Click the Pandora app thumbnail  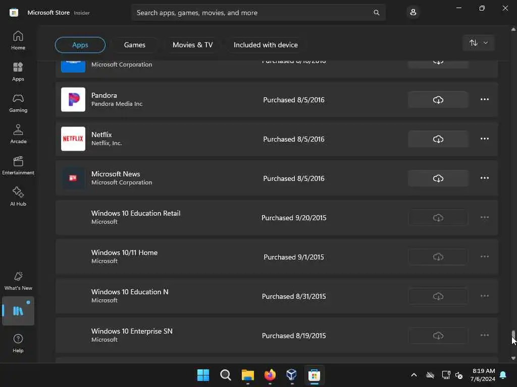(x=73, y=99)
